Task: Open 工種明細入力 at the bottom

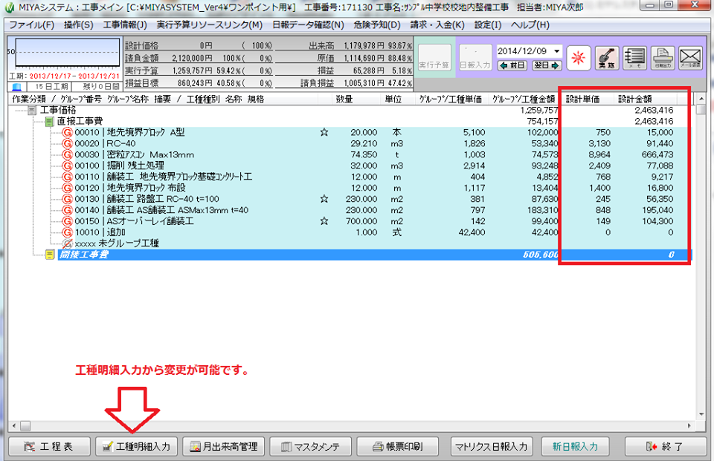Action: 137,446
